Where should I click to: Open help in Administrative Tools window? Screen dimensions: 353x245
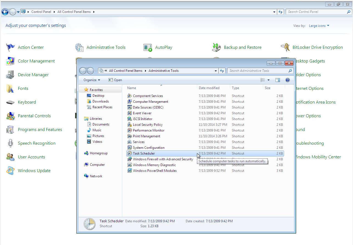[288, 80]
